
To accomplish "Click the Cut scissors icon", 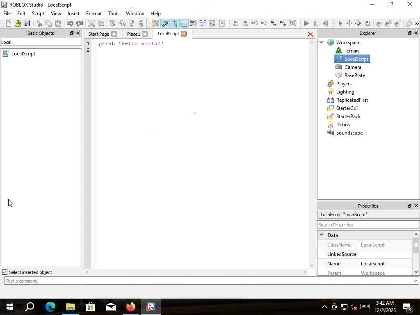I will coord(40,23).
